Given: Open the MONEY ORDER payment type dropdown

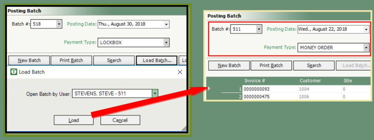Looking at the screenshot, I should [366, 48].
